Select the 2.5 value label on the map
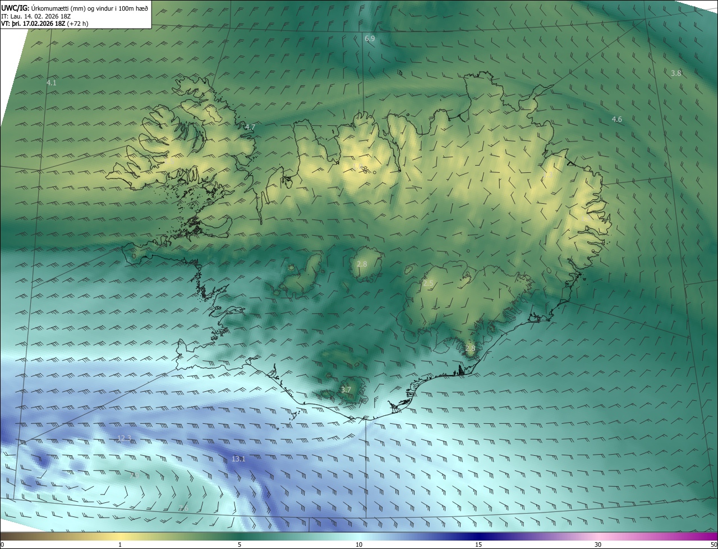This screenshot has height=549, width=718. (428, 284)
